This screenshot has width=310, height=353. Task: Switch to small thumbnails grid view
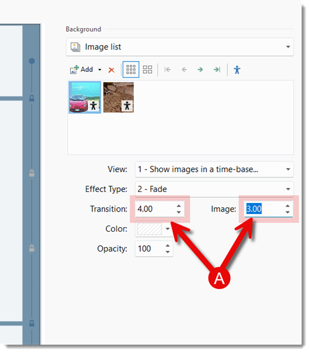click(131, 70)
